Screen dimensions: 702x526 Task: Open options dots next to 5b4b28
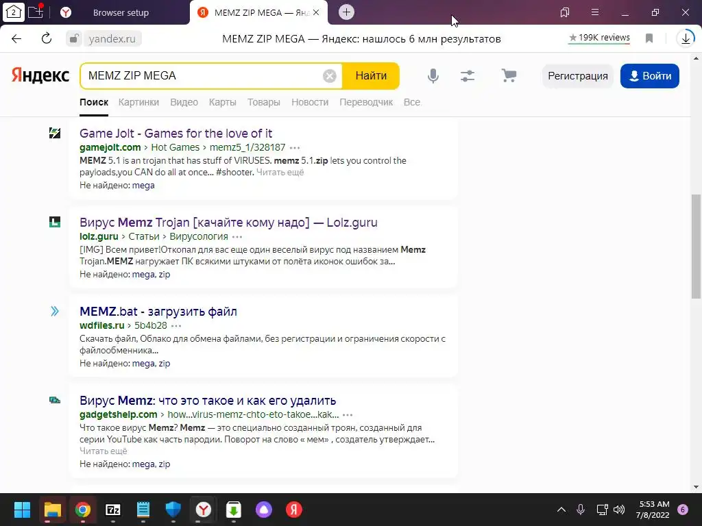point(176,325)
